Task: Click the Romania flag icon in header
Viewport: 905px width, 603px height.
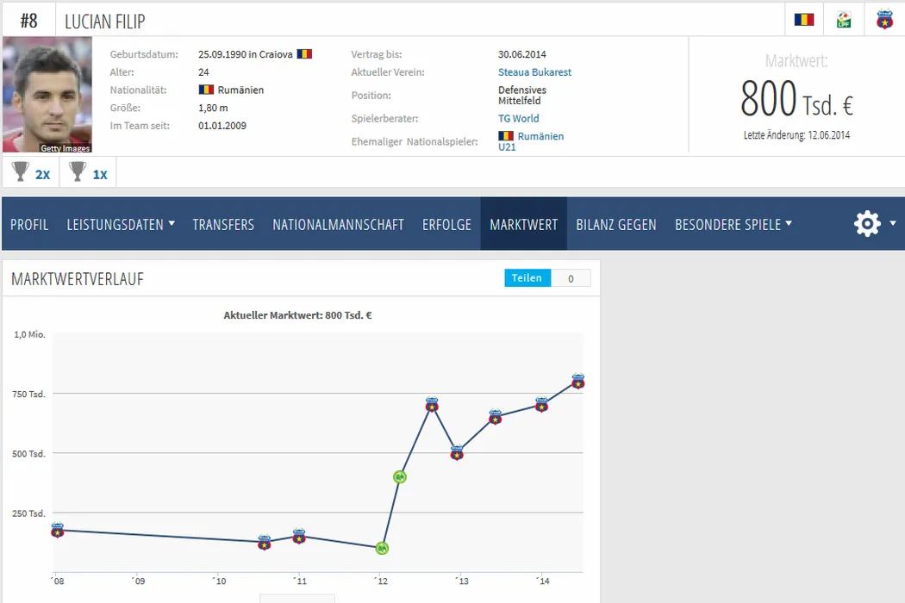Action: [804, 20]
